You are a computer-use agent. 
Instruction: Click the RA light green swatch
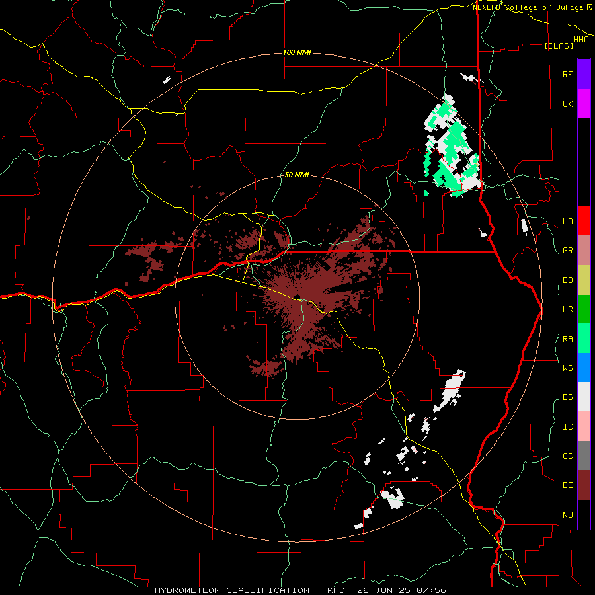point(584,338)
